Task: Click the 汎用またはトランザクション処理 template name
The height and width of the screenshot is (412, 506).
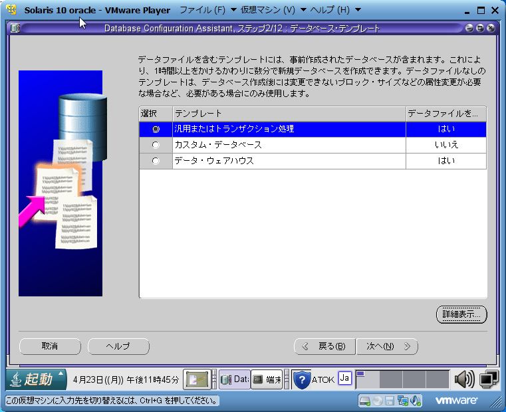Action: pyautogui.click(x=234, y=129)
